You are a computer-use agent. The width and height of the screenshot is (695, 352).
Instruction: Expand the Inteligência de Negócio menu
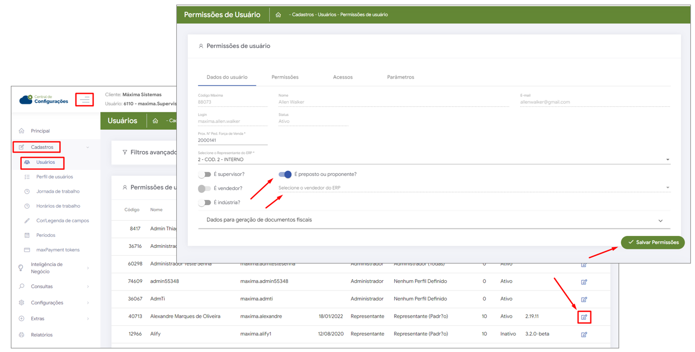47,268
